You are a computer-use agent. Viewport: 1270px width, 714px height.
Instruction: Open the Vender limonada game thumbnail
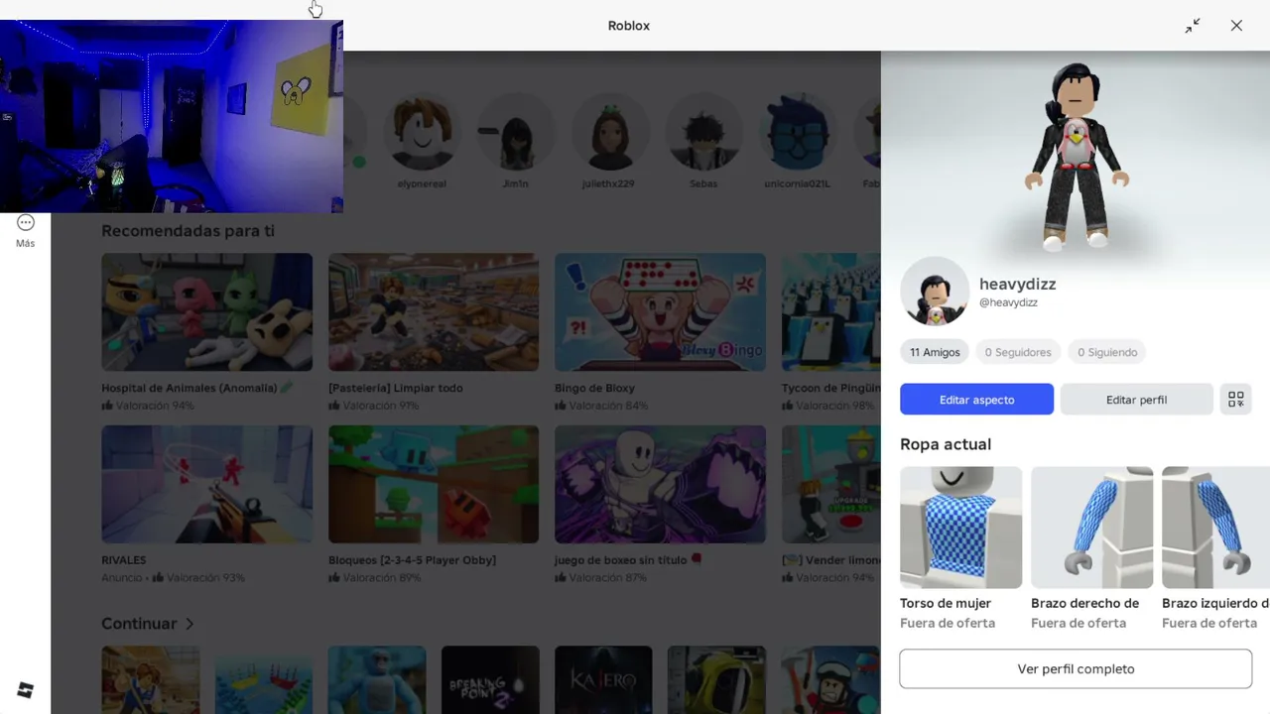point(831,485)
